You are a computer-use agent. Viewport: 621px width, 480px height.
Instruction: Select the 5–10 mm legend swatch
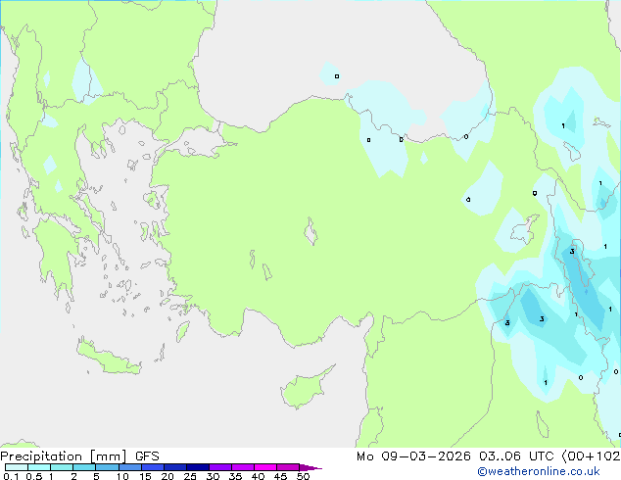(107, 467)
